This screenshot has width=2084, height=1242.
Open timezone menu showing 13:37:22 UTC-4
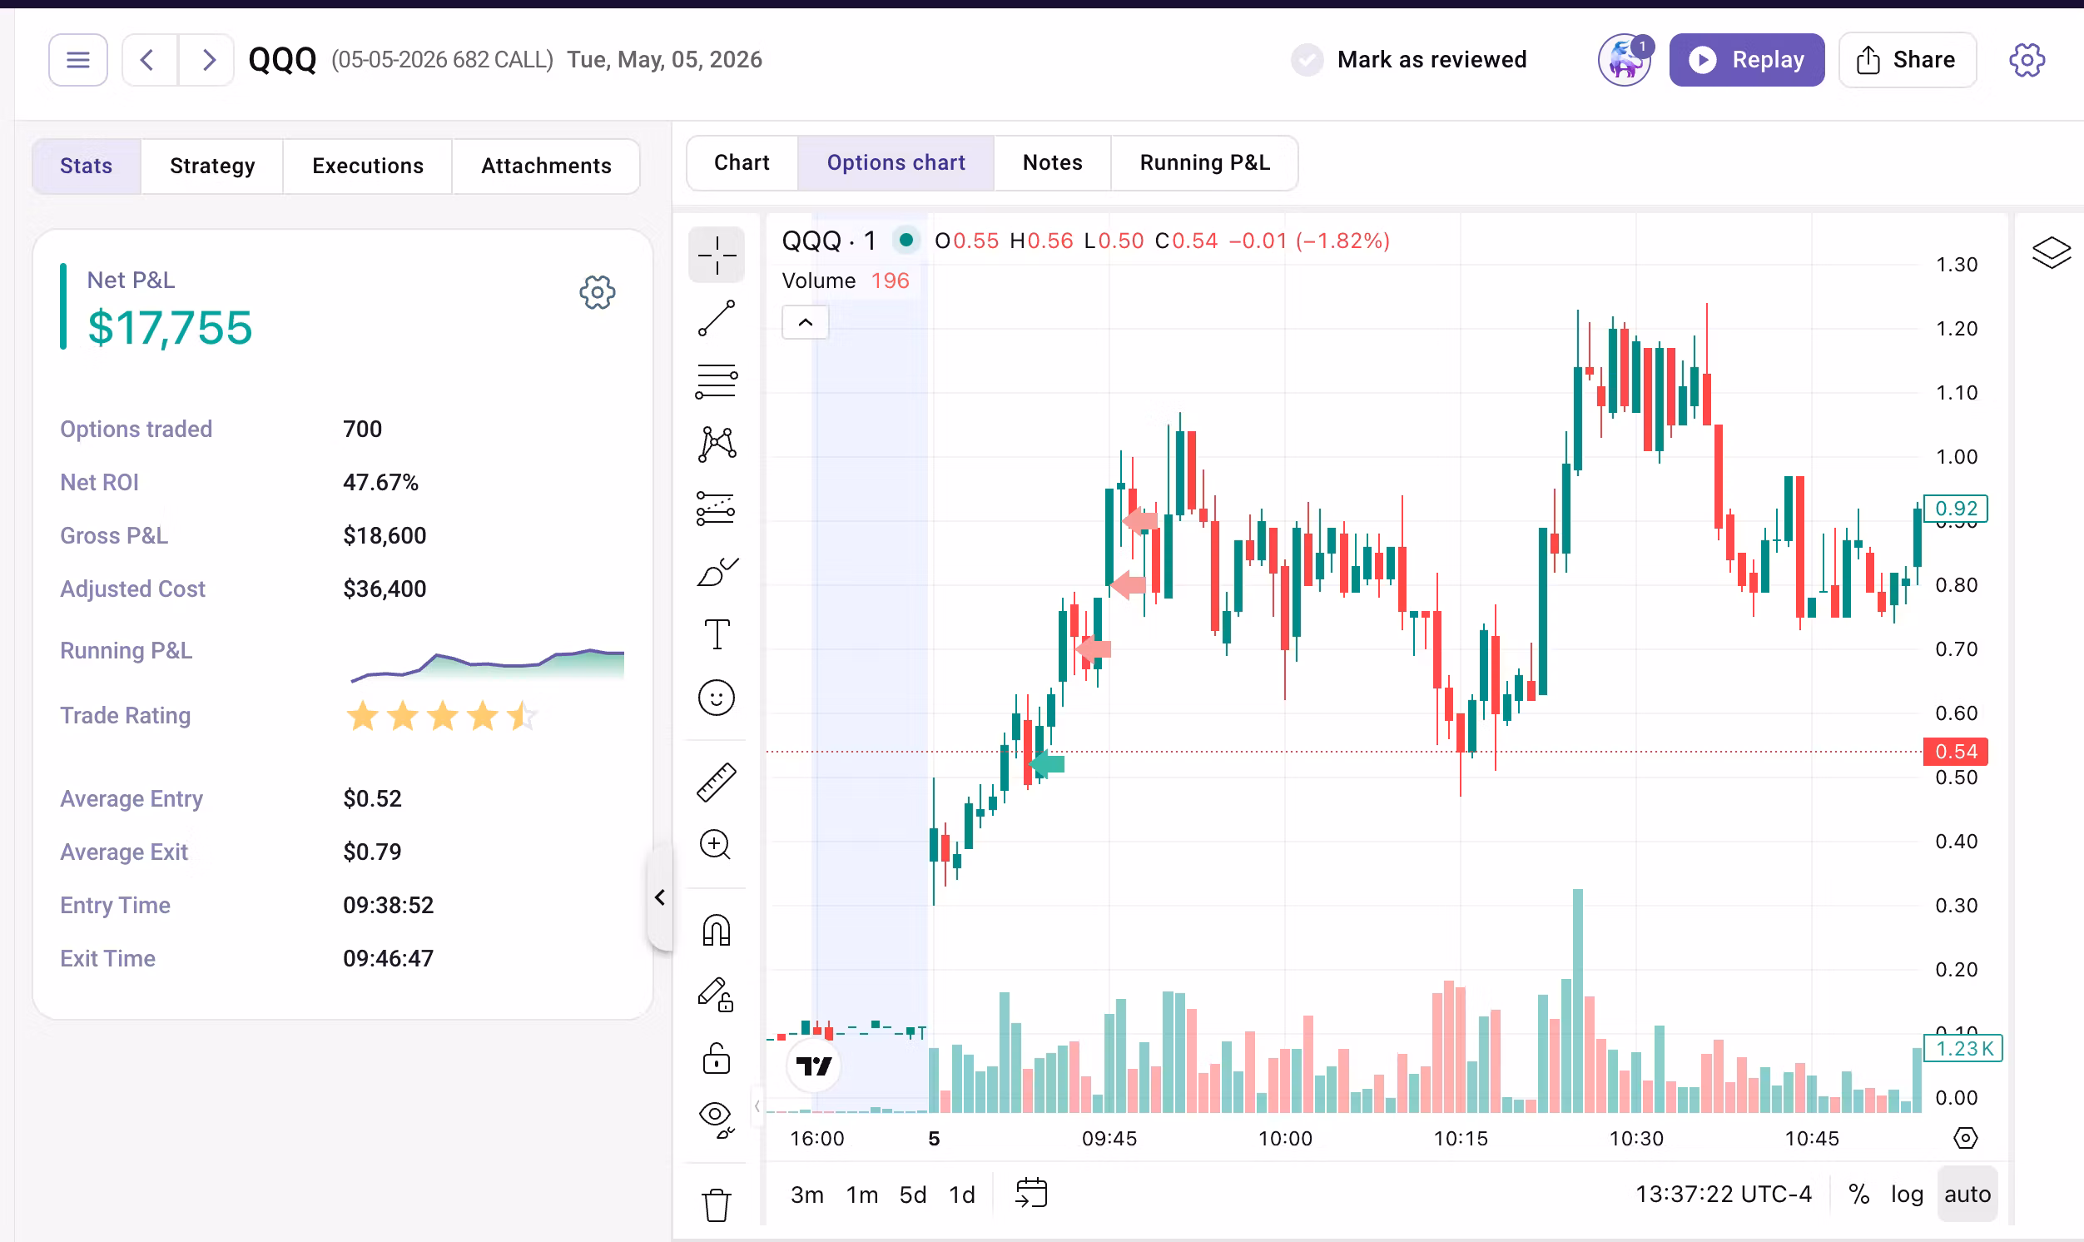1724,1195
